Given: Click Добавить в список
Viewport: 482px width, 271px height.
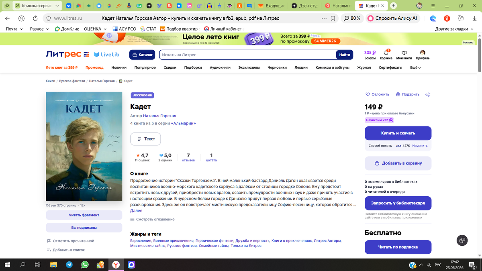Looking at the screenshot, I should 65,250.
